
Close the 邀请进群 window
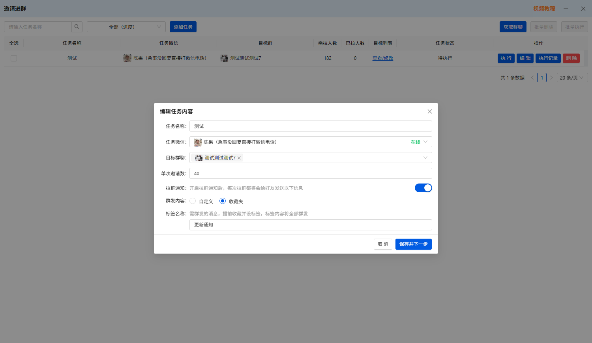coord(583,9)
